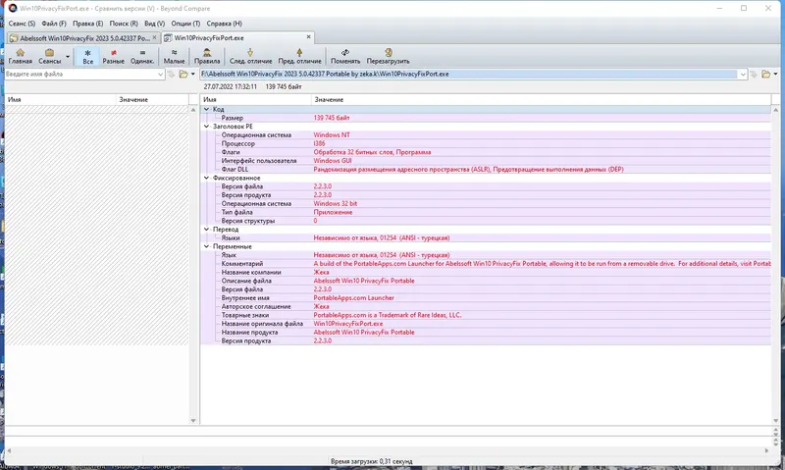Toggle the Малые minor differences button
This screenshot has height=470, width=785.
point(175,56)
